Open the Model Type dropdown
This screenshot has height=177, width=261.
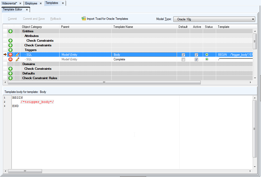[x=214, y=19]
